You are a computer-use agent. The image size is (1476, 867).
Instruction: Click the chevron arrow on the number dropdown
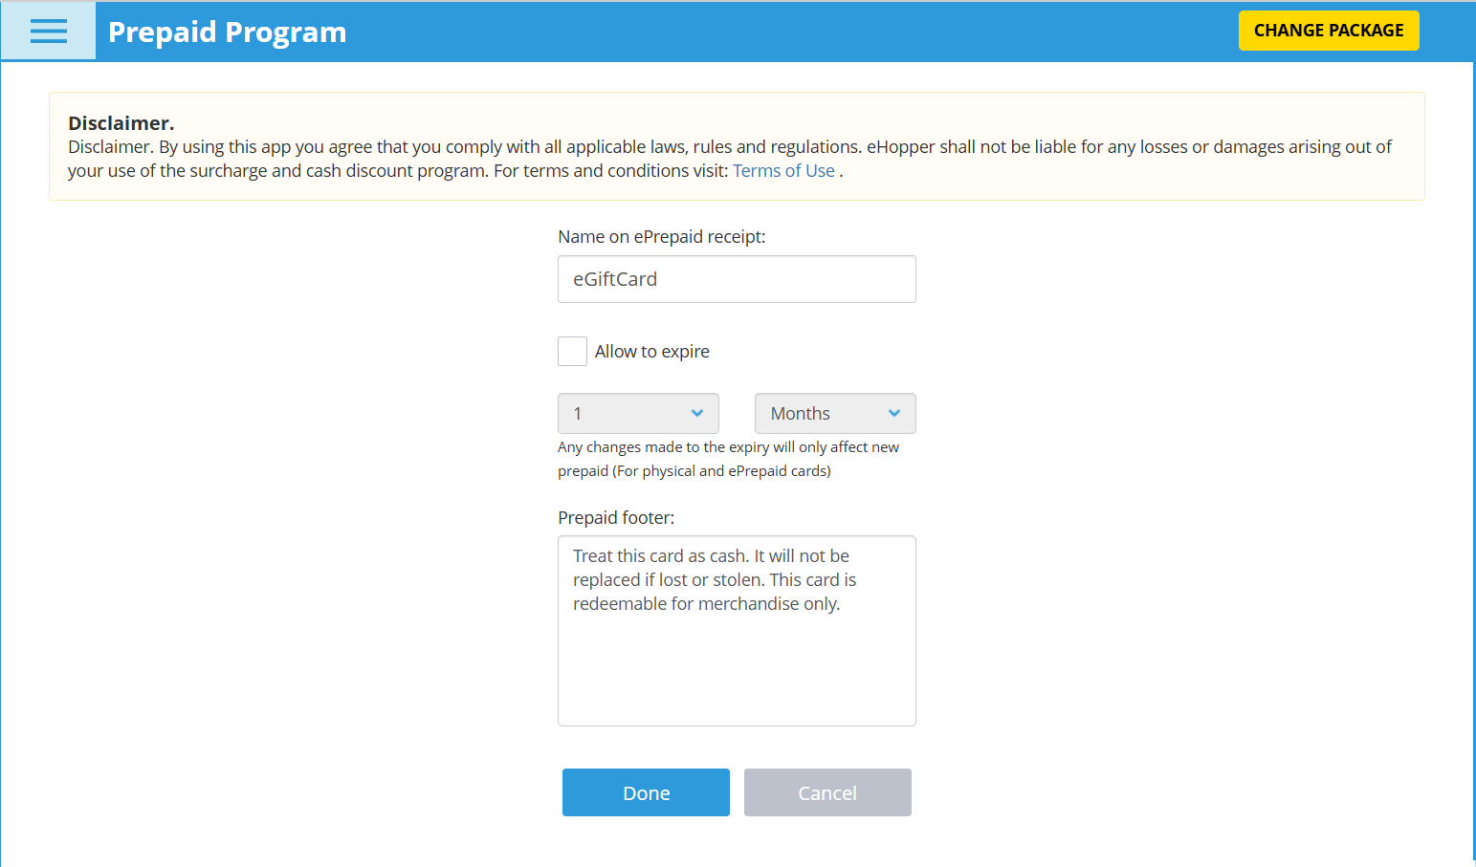click(x=697, y=414)
